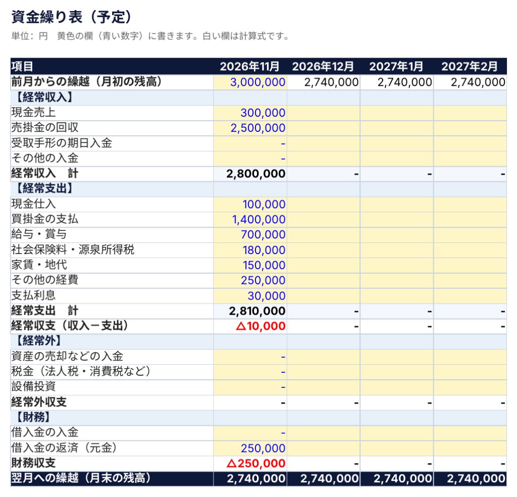This screenshot has height=497, width=517.
Task: Select the 支払利息 row label
Action: [x=33, y=296]
